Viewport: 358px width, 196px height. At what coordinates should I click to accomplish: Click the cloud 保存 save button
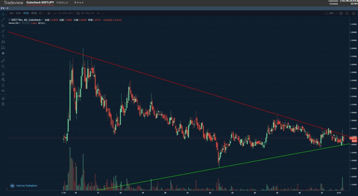tap(329, 13)
